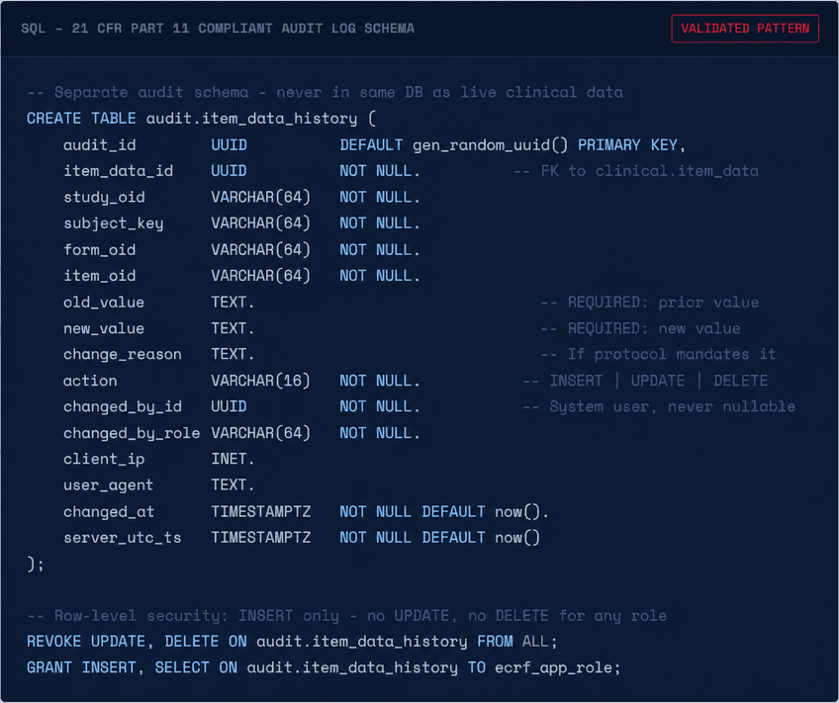Image resolution: width=839 pixels, height=703 pixels.
Task: Select the changed_at column name
Action: [x=109, y=511]
